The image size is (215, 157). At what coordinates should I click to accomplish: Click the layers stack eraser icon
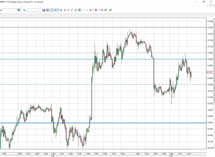[x=106, y=10]
